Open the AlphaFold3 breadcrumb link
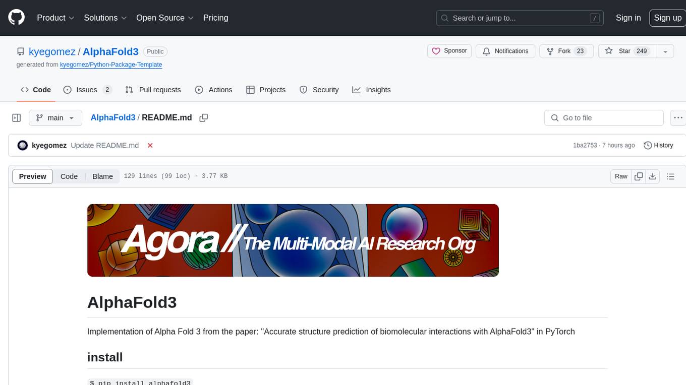The height and width of the screenshot is (385, 686). tap(113, 117)
